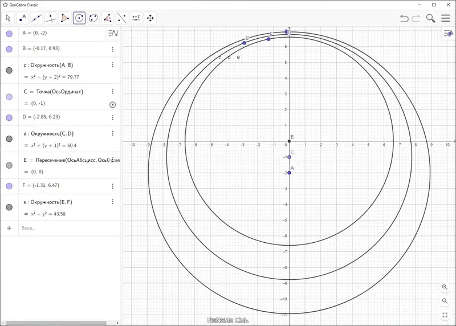Screen dimensions: 456x326
Task: Toggle visibility of circle d
Action: pyautogui.click(x=9, y=138)
